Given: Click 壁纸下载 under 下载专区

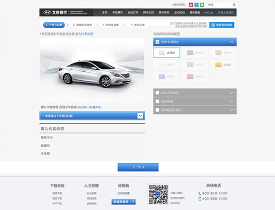Looking at the screenshot, I should click(x=57, y=198).
